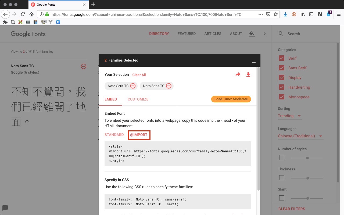Image resolution: width=344 pixels, height=215 pixels.
Task: Click the extension icon with badge 2
Action: click(329, 14)
